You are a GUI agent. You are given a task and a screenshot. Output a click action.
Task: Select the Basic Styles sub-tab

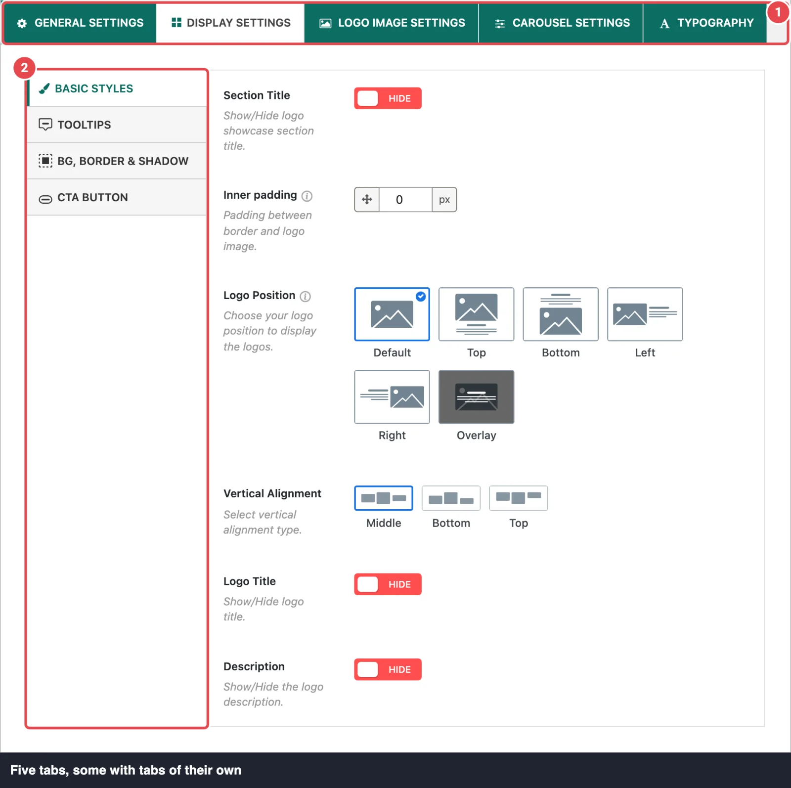(117, 88)
